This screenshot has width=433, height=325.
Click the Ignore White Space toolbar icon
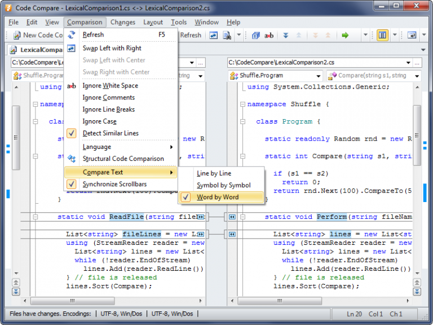tap(269, 35)
